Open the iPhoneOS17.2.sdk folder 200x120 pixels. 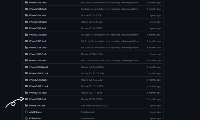[x=38, y=99]
